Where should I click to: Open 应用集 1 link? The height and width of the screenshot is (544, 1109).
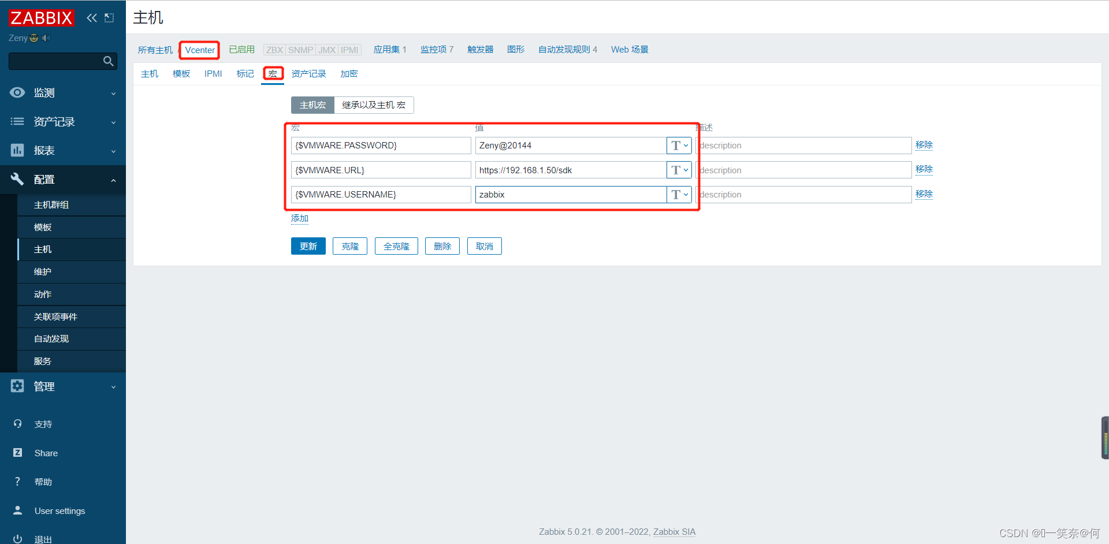(x=390, y=50)
